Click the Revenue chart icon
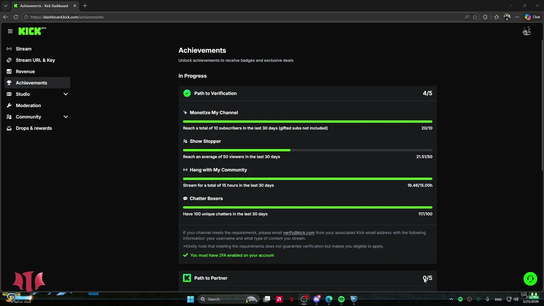Screen dimensions: 544x306 (9, 71)
